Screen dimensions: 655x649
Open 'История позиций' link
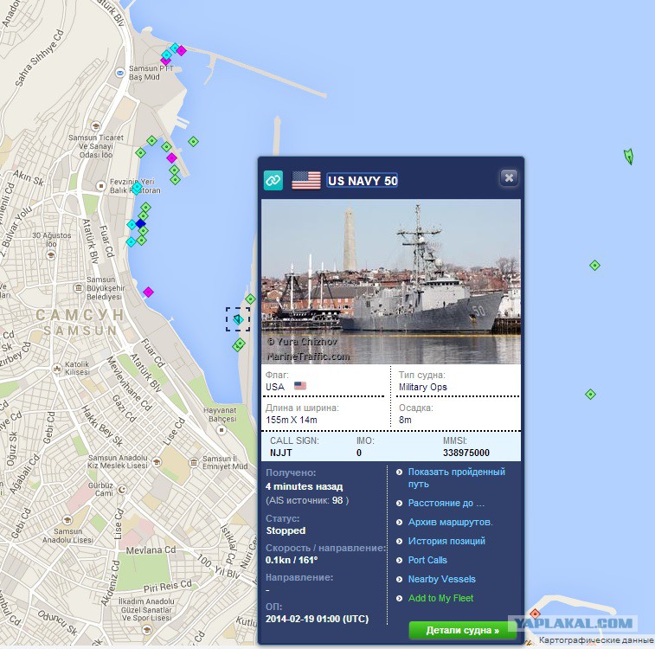tap(446, 541)
